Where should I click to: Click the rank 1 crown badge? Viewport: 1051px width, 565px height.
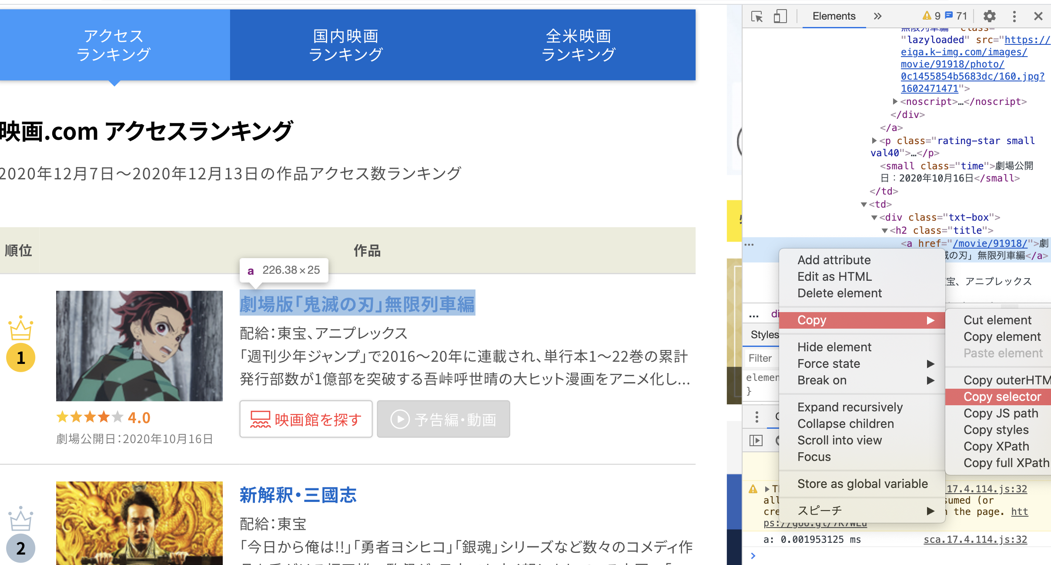20,343
